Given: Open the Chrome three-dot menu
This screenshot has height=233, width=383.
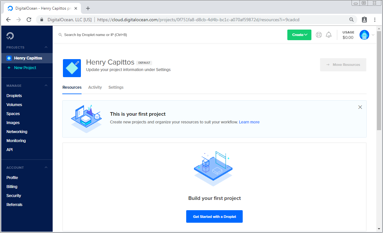Looking at the screenshot, I should [x=375, y=20].
